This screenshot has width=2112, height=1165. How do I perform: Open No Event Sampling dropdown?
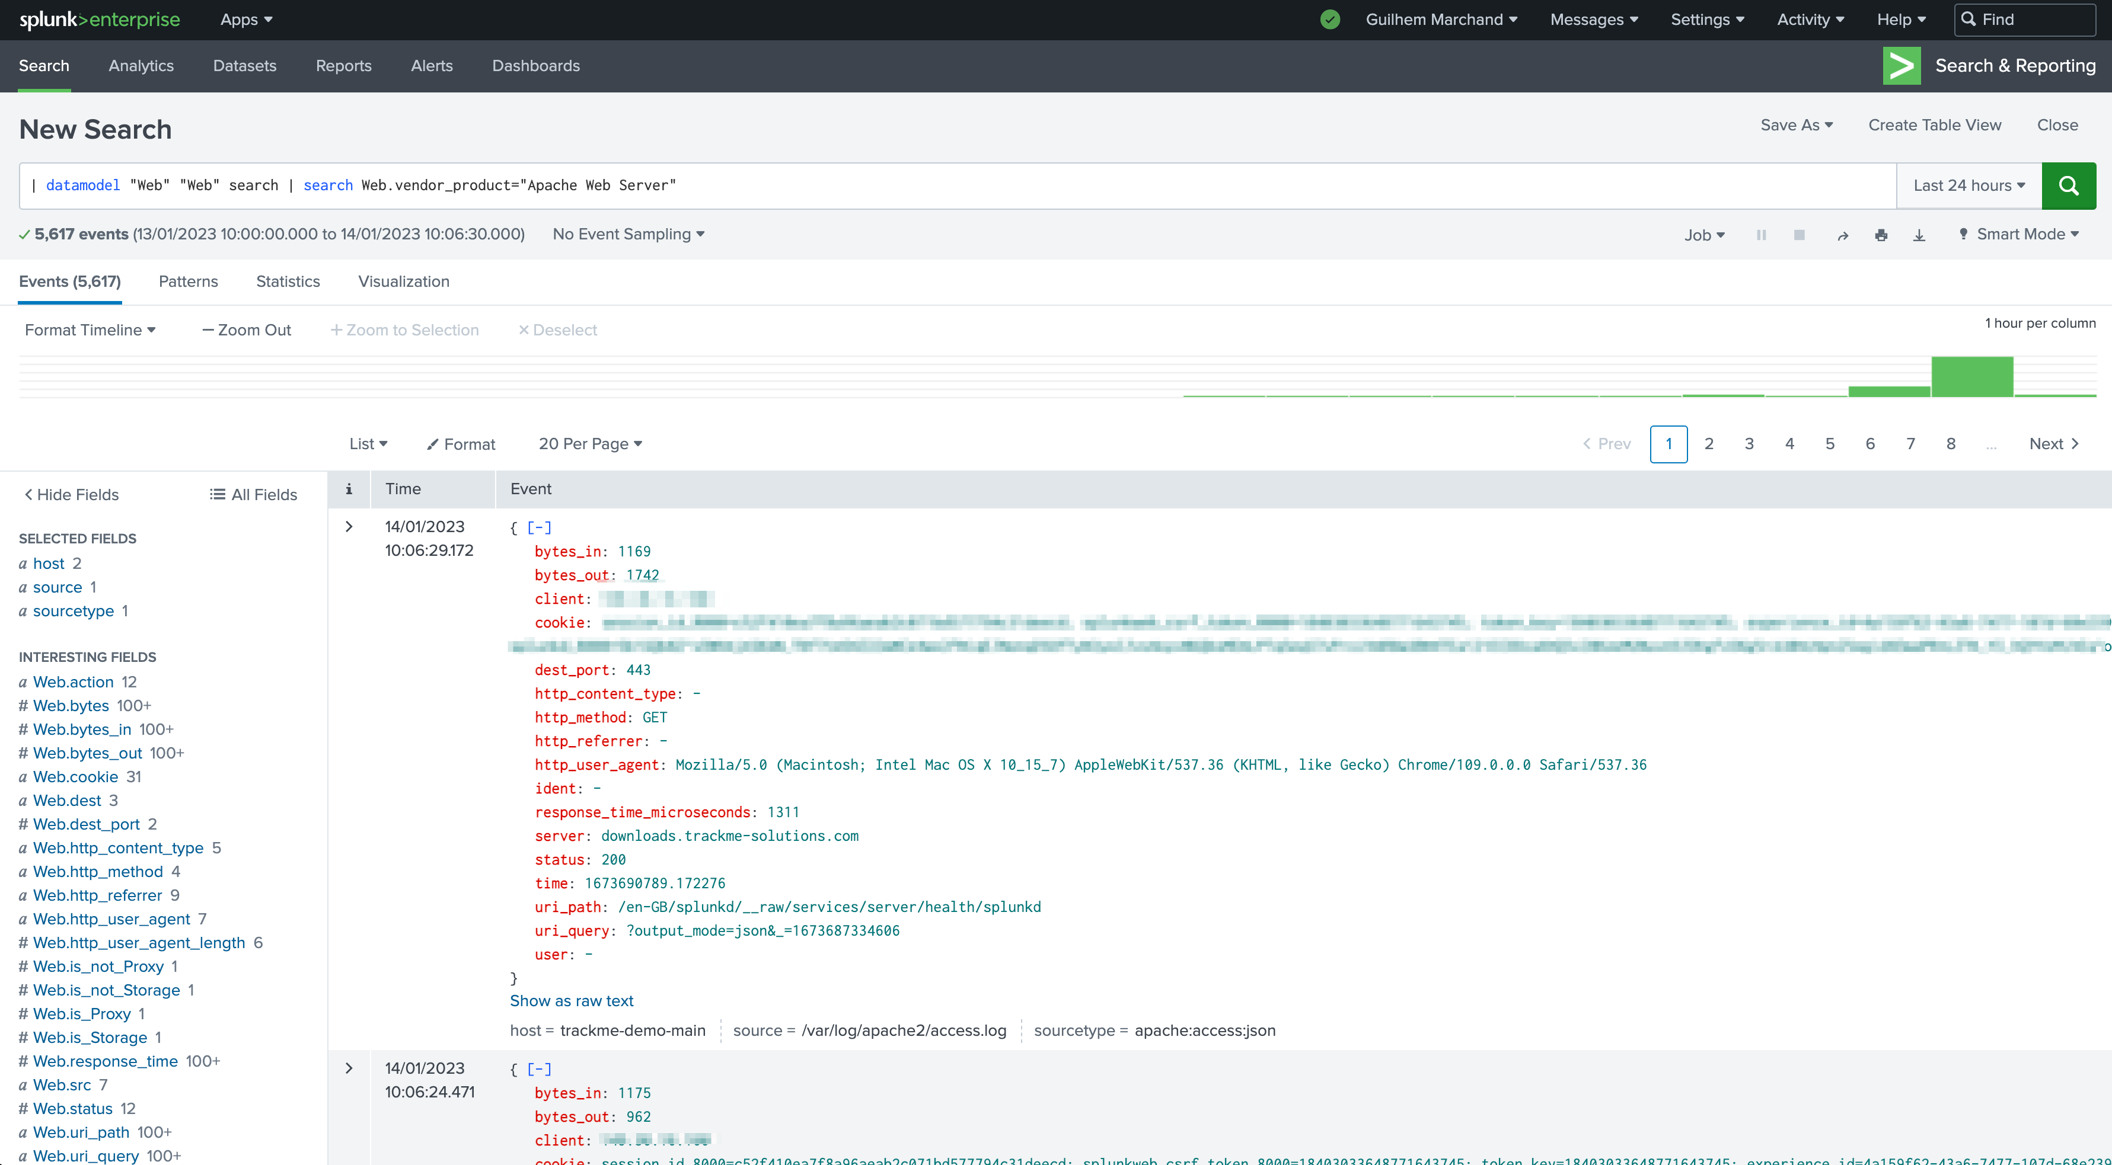(629, 234)
